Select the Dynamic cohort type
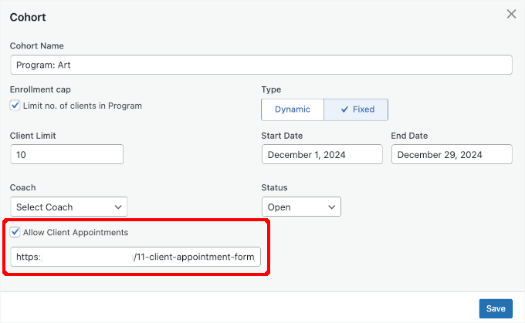The image size is (525, 323). click(292, 109)
